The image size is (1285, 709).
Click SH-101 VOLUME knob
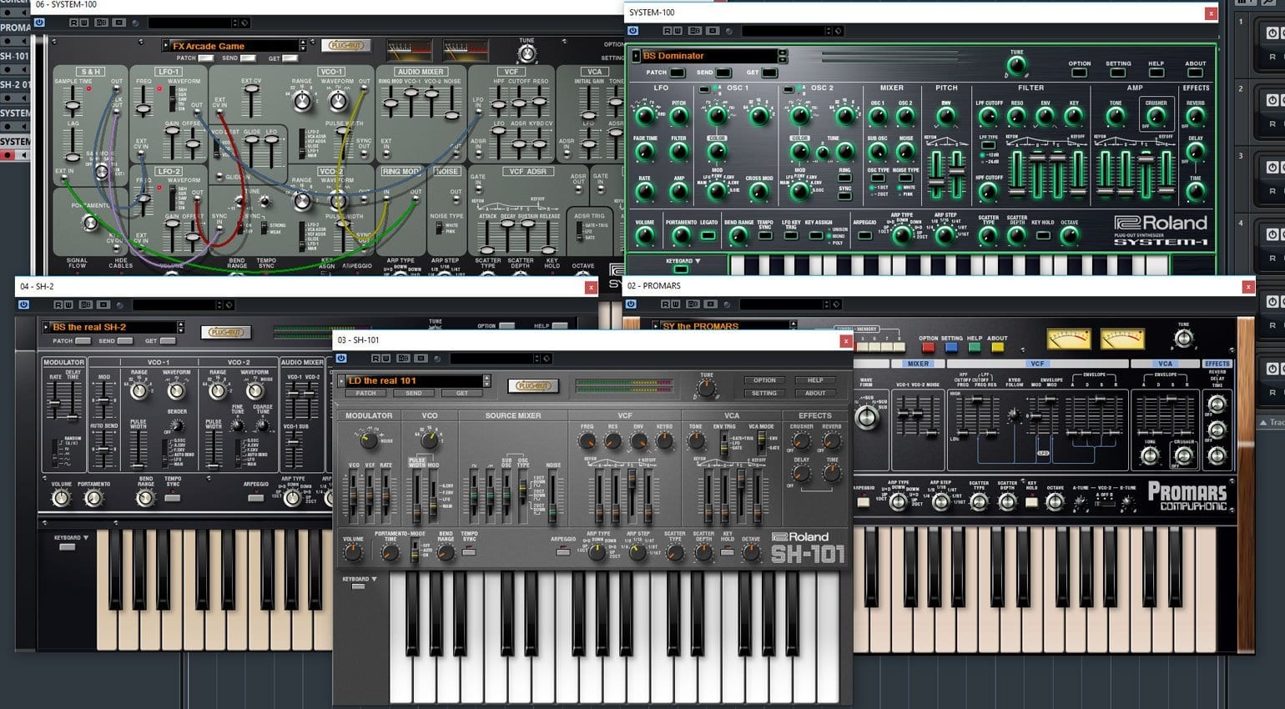pyautogui.click(x=353, y=553)
